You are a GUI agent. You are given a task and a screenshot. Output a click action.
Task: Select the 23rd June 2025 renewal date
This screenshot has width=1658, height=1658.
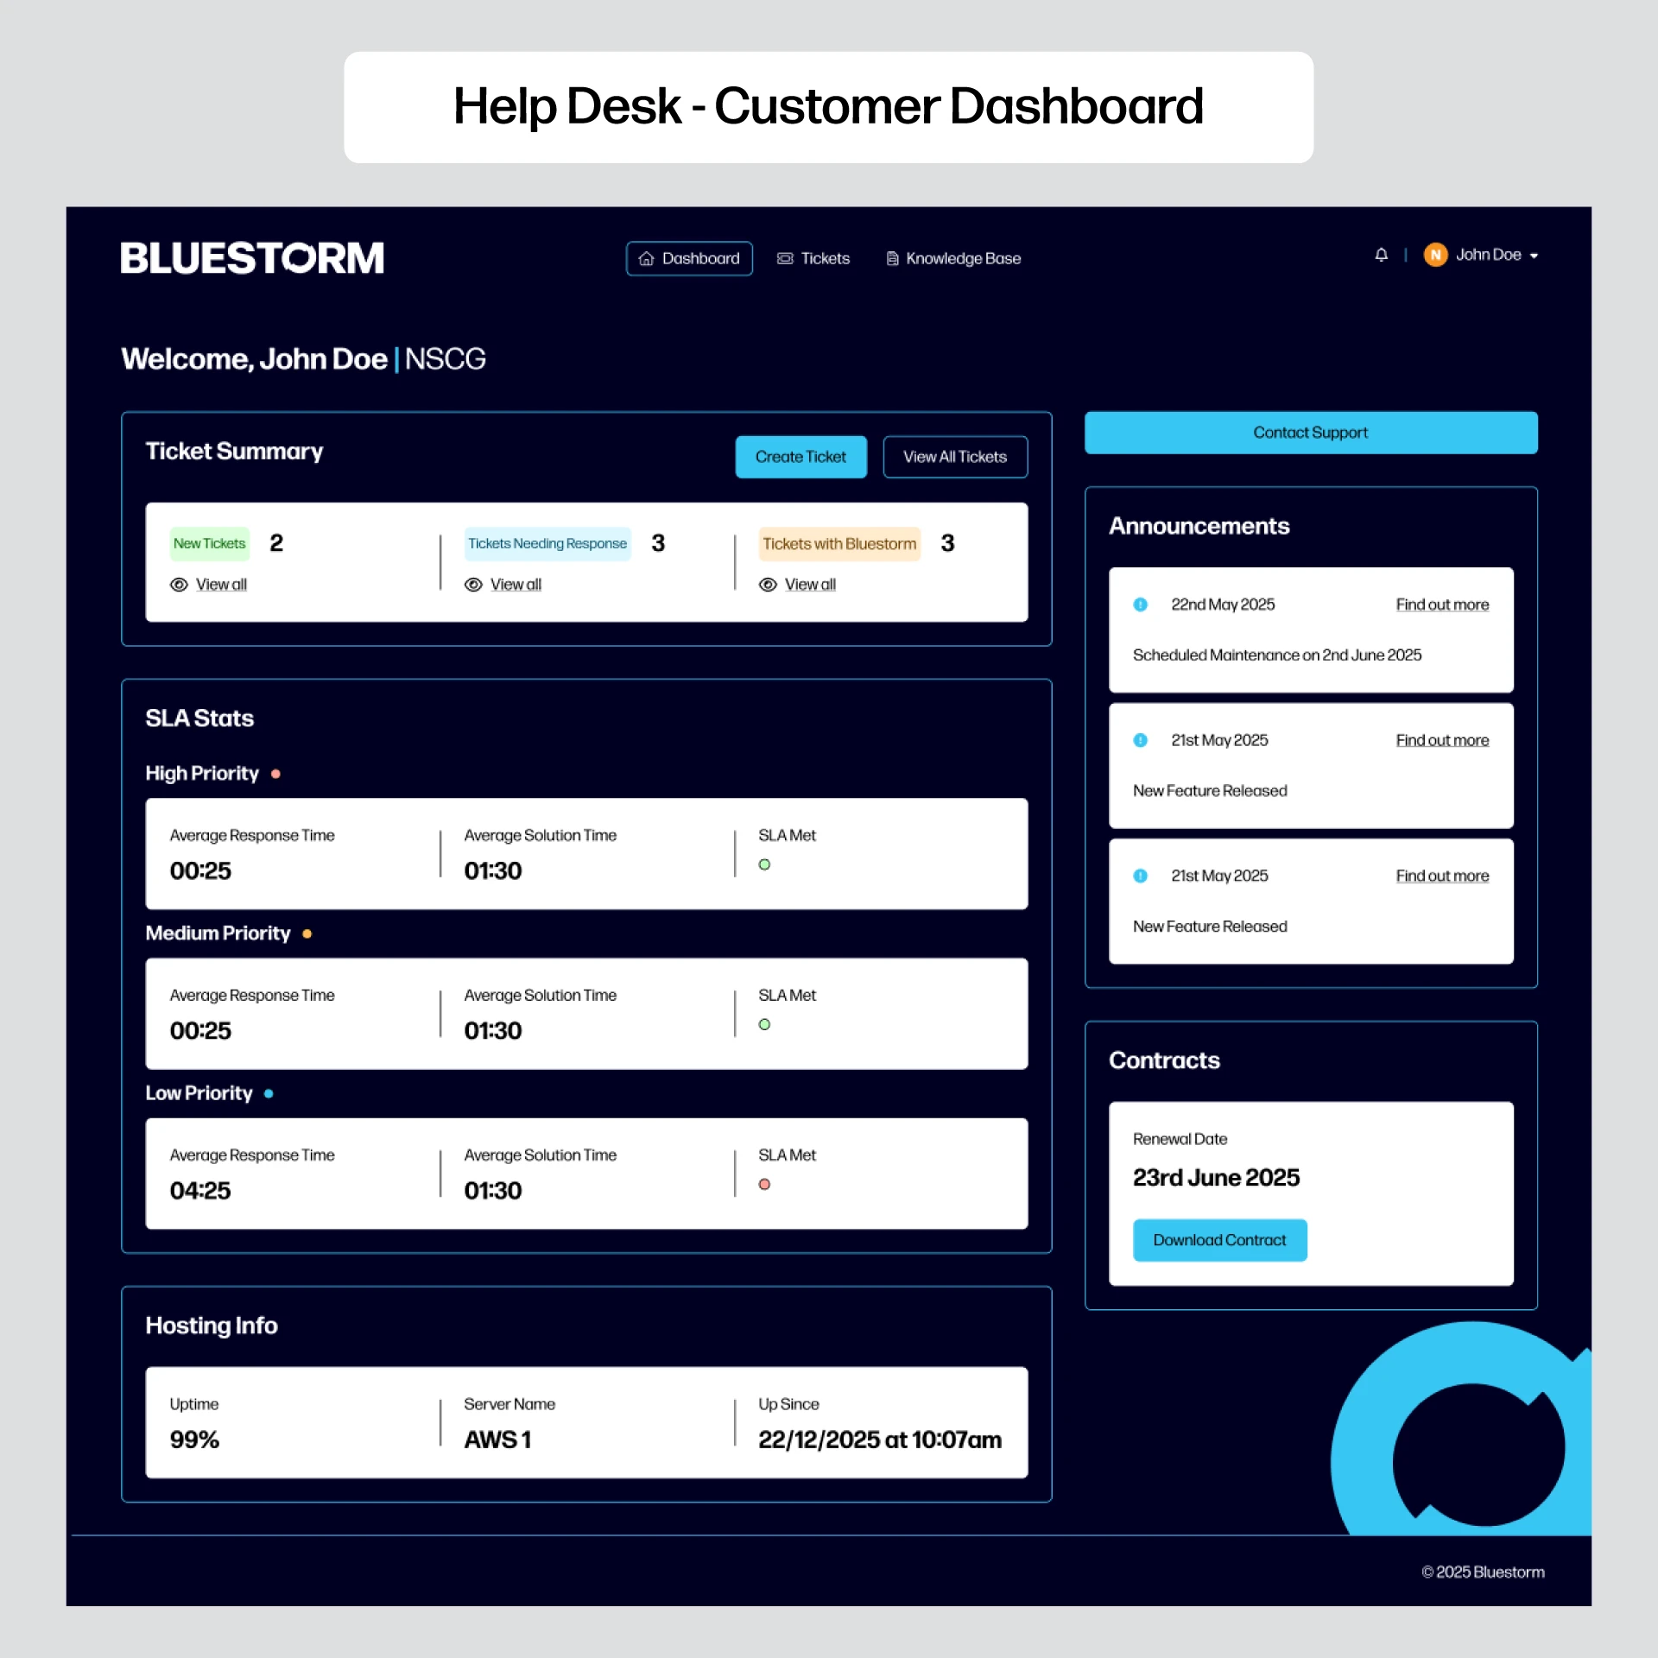[1216, 1177]
